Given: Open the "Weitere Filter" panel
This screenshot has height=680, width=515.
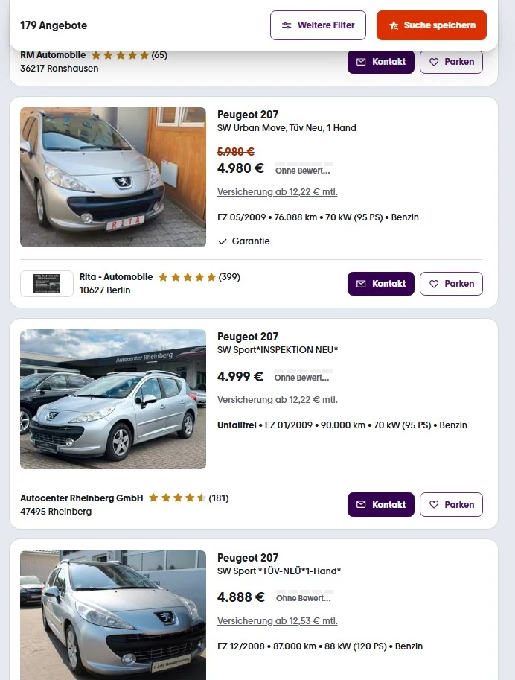Looking at the screenshot, I should pos(318,25).
